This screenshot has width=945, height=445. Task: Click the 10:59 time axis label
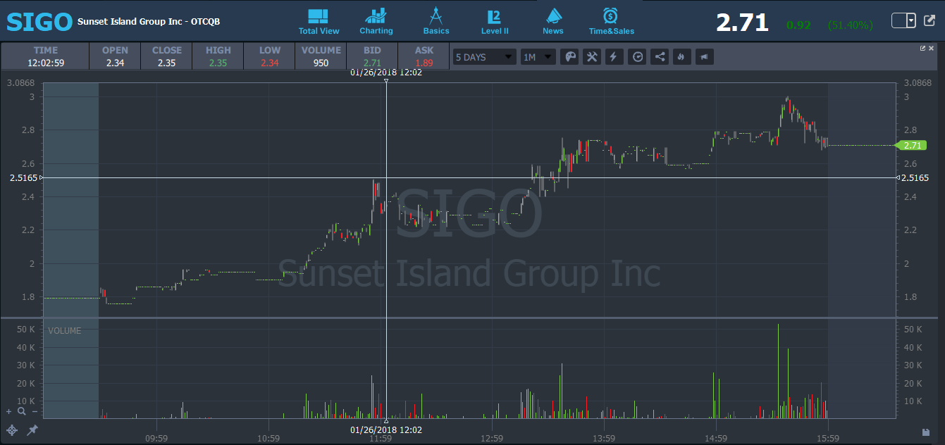tap(268, 438)
